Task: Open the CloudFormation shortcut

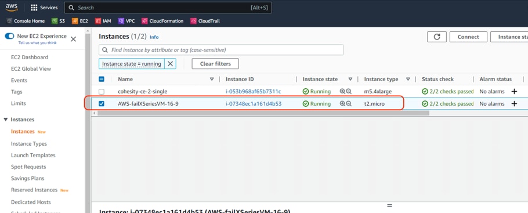Action: point(162,21)
